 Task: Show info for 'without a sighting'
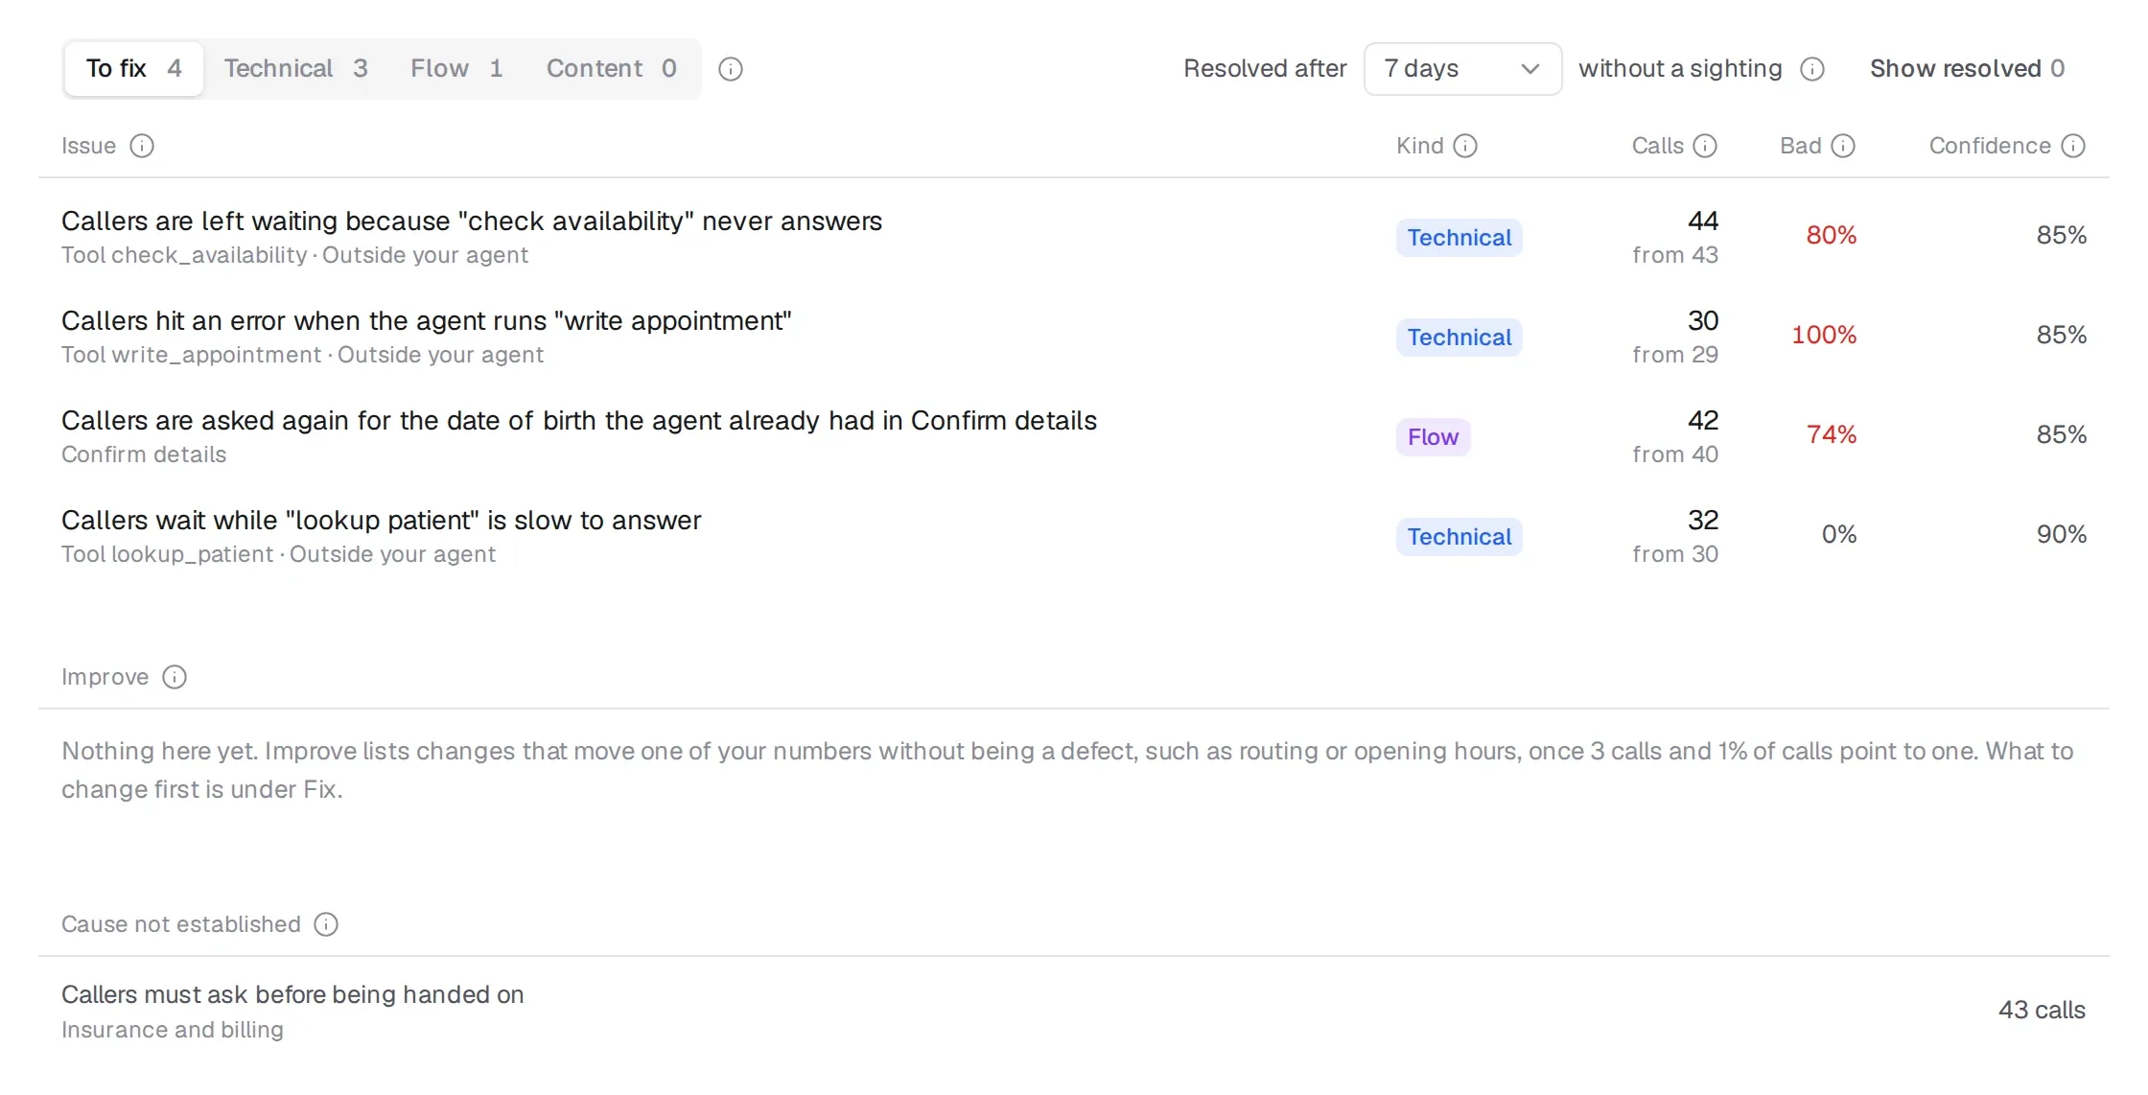click(1812, 69)
